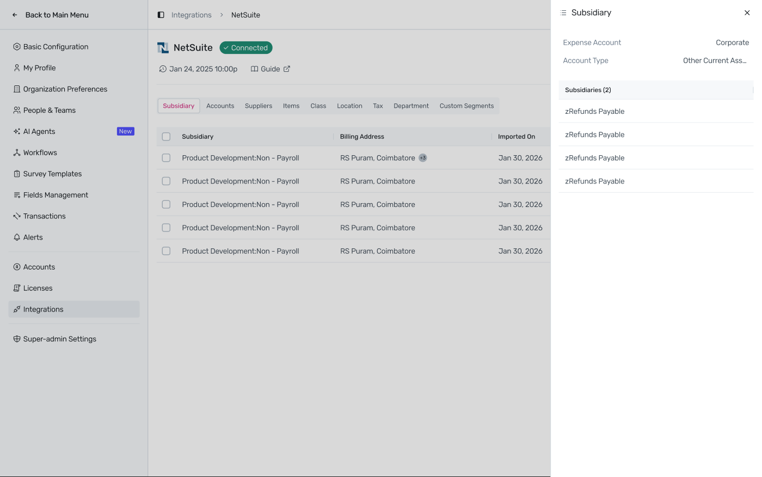Open the NetSuite Guide link
This screenshot has width=762, height=477.
[x=271, y=69]
